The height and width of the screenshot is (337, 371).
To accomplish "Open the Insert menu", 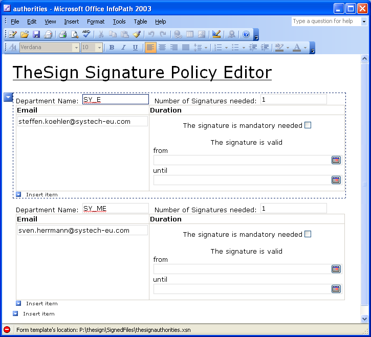I will (71, 21).
